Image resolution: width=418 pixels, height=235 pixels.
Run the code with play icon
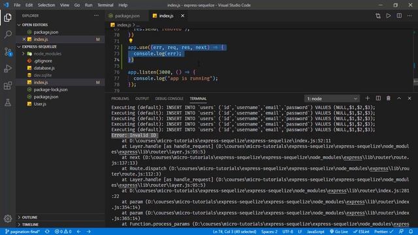(389, 16)
